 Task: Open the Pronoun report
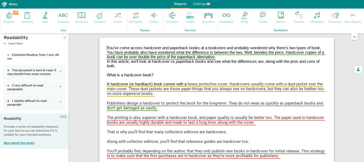coord(299,17)
